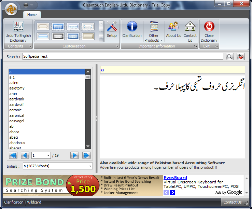Select word 'a 1' in list
The width and height of the screenshot is (252, 209).
pos(47,77)
